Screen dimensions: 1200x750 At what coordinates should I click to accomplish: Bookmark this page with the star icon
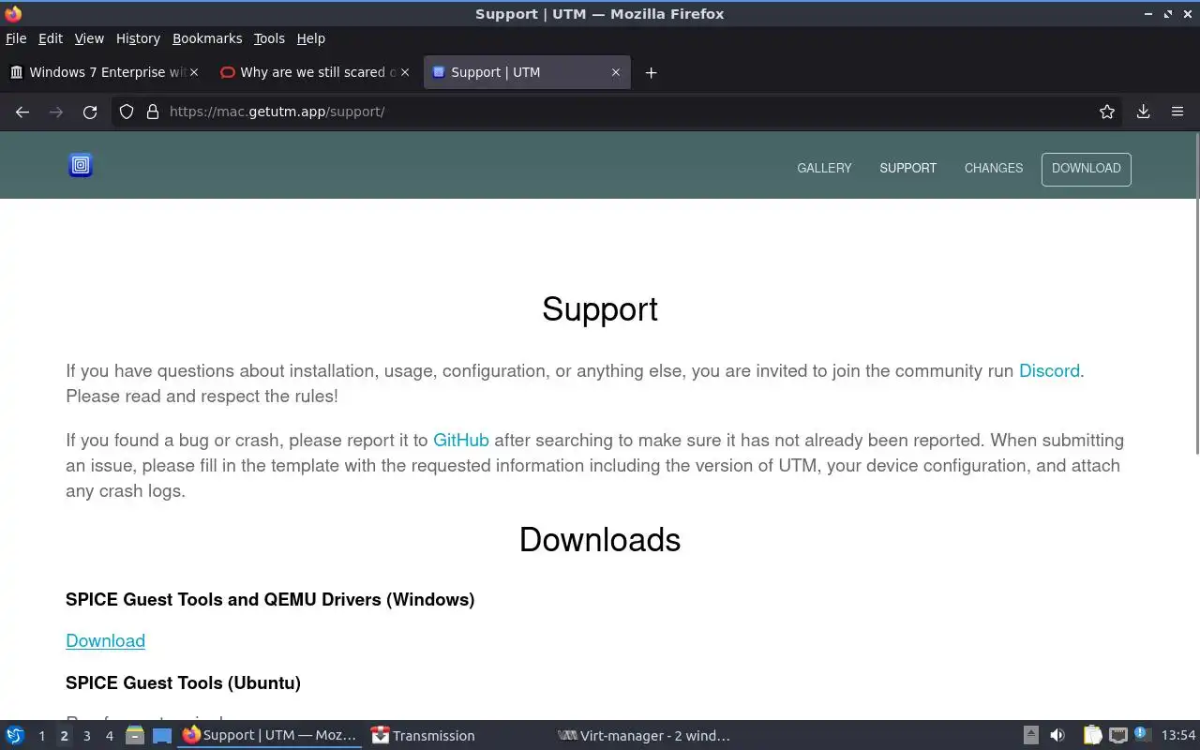(1107, 112)
